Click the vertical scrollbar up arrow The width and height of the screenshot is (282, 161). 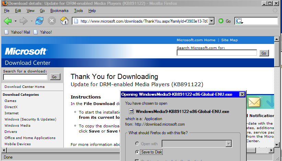click(x=277, y=39)
